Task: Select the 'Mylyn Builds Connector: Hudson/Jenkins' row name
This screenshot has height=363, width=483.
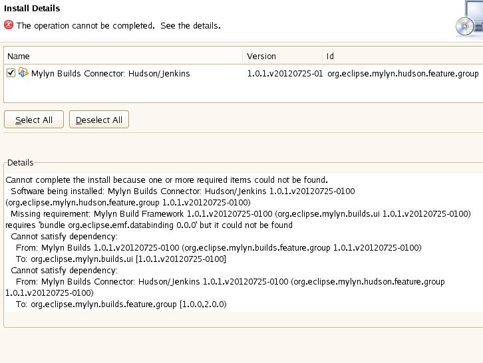Action: pyautogui.click(x=110, y=74)
